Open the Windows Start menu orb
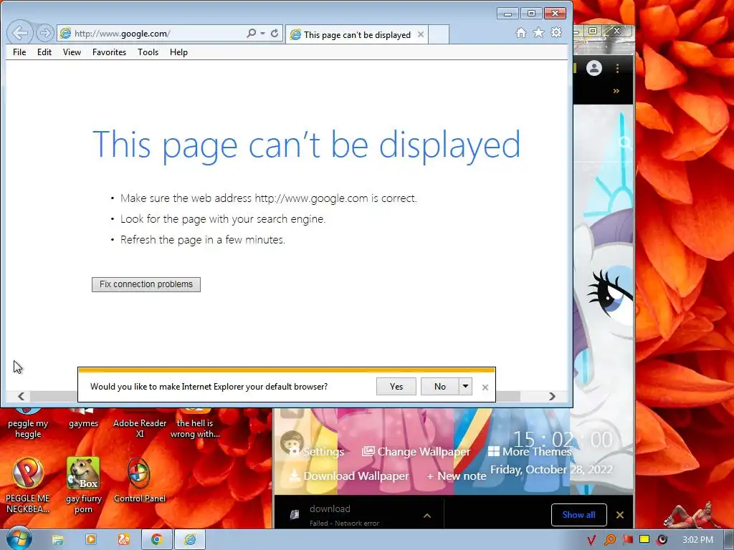This screenshot has width=734, height=550. pos(19,539)
